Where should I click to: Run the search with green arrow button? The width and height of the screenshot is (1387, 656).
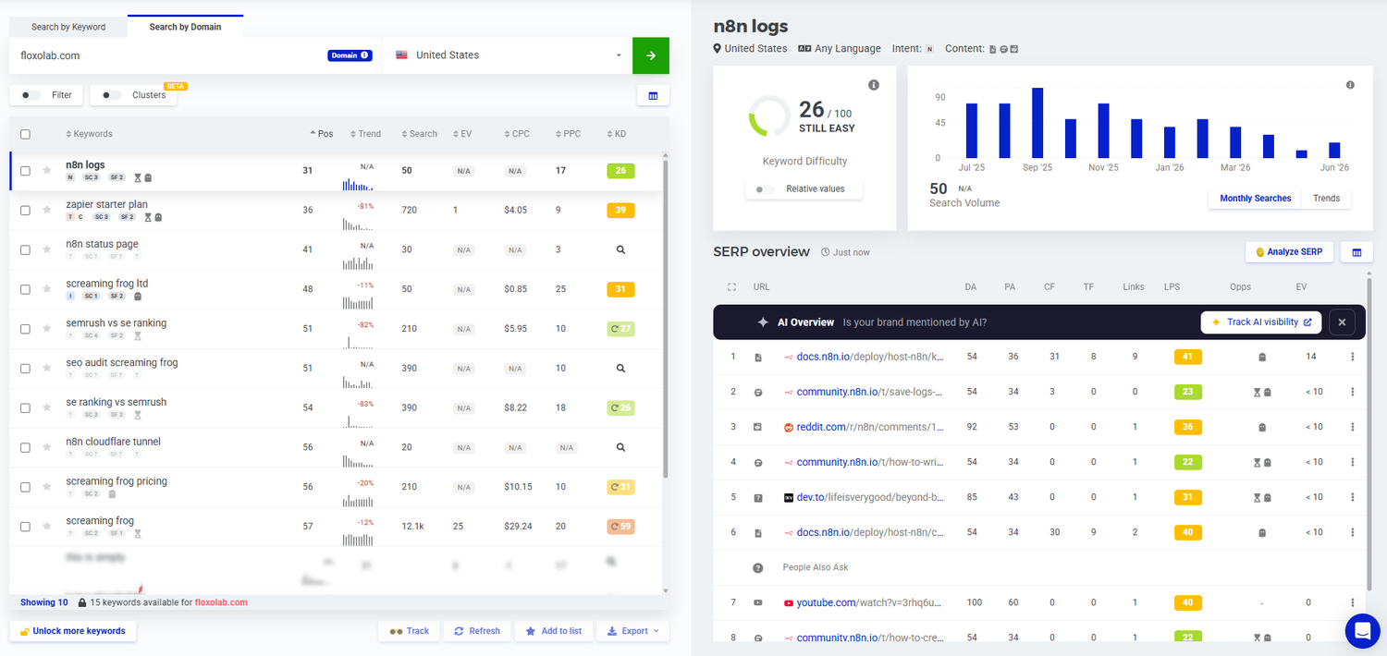[x=650, y=55]
